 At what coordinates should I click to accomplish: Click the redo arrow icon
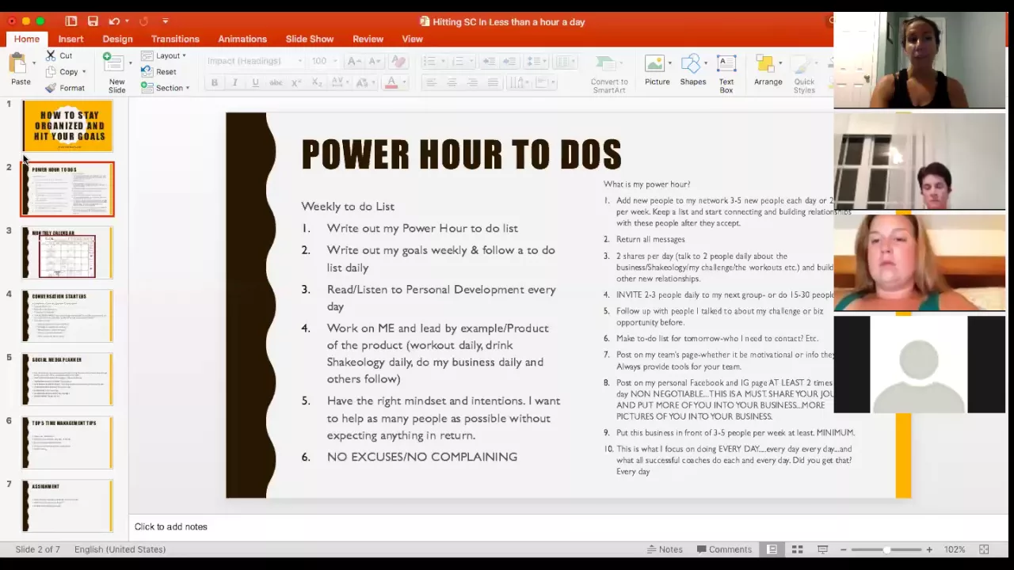(x=143, y=21)
